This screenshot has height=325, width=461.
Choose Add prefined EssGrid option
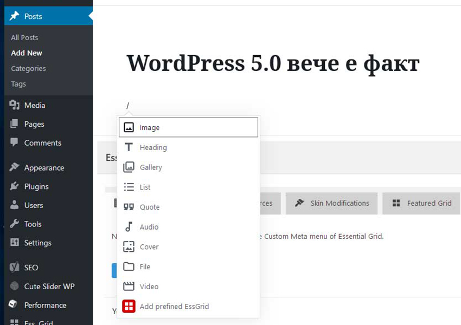[188, 306]
